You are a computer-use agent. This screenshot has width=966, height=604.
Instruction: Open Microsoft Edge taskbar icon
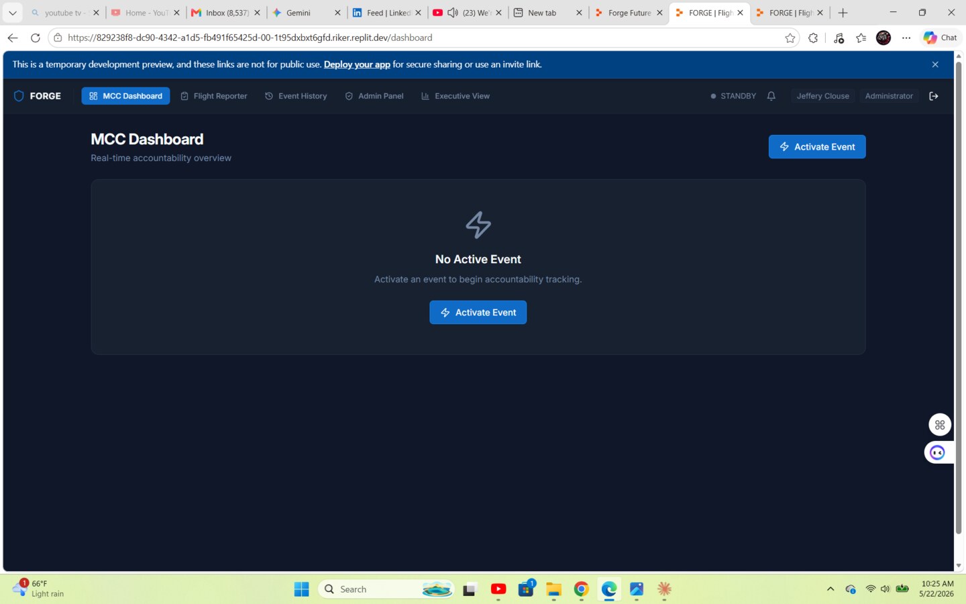click(x=609, y=589)
